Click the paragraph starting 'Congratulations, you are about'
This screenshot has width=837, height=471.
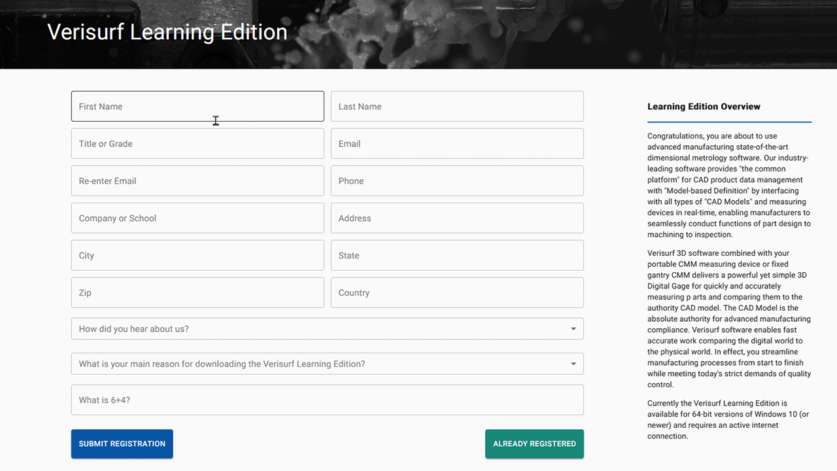click(x=729, y=185)
